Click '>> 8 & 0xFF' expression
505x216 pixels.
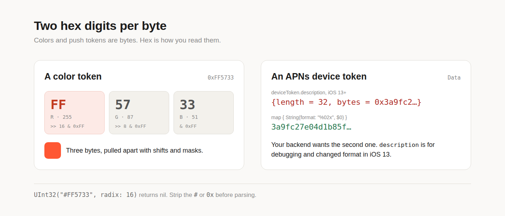pos(131,126)
